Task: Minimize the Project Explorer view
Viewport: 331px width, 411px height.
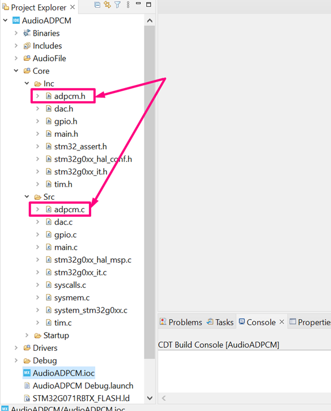Action: [x=138, y=3]
